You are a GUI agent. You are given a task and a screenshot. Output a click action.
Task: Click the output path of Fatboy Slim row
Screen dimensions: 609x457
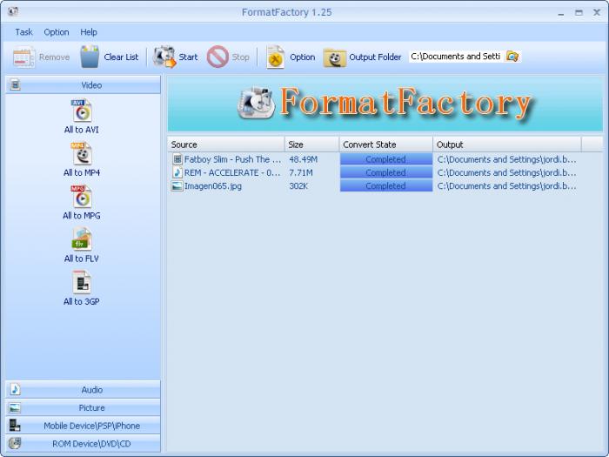pyautogui.click(x=506, y=159)
